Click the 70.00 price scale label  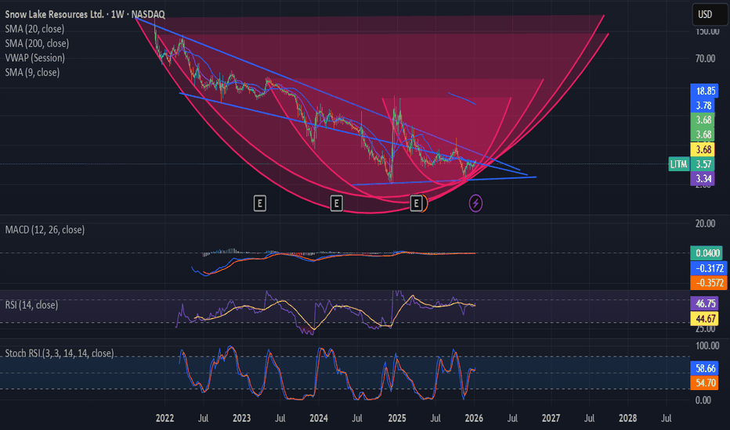(x=705, y=59)
